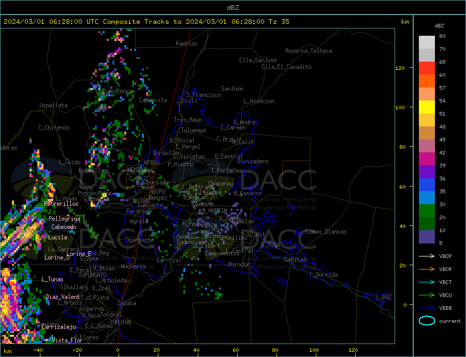Click the C_Chilenos place label
This screenshot has width=466, height=357.
point(54,127)
